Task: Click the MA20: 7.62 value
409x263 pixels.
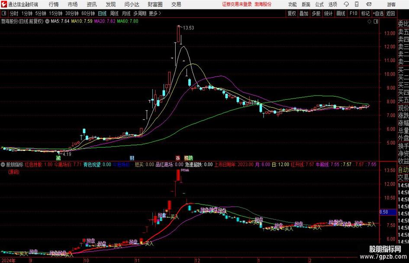Action: 105,21
